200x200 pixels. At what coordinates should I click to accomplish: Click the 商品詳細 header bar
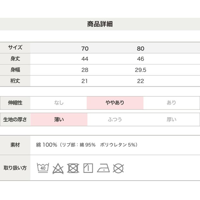click(x=100, y=24)
